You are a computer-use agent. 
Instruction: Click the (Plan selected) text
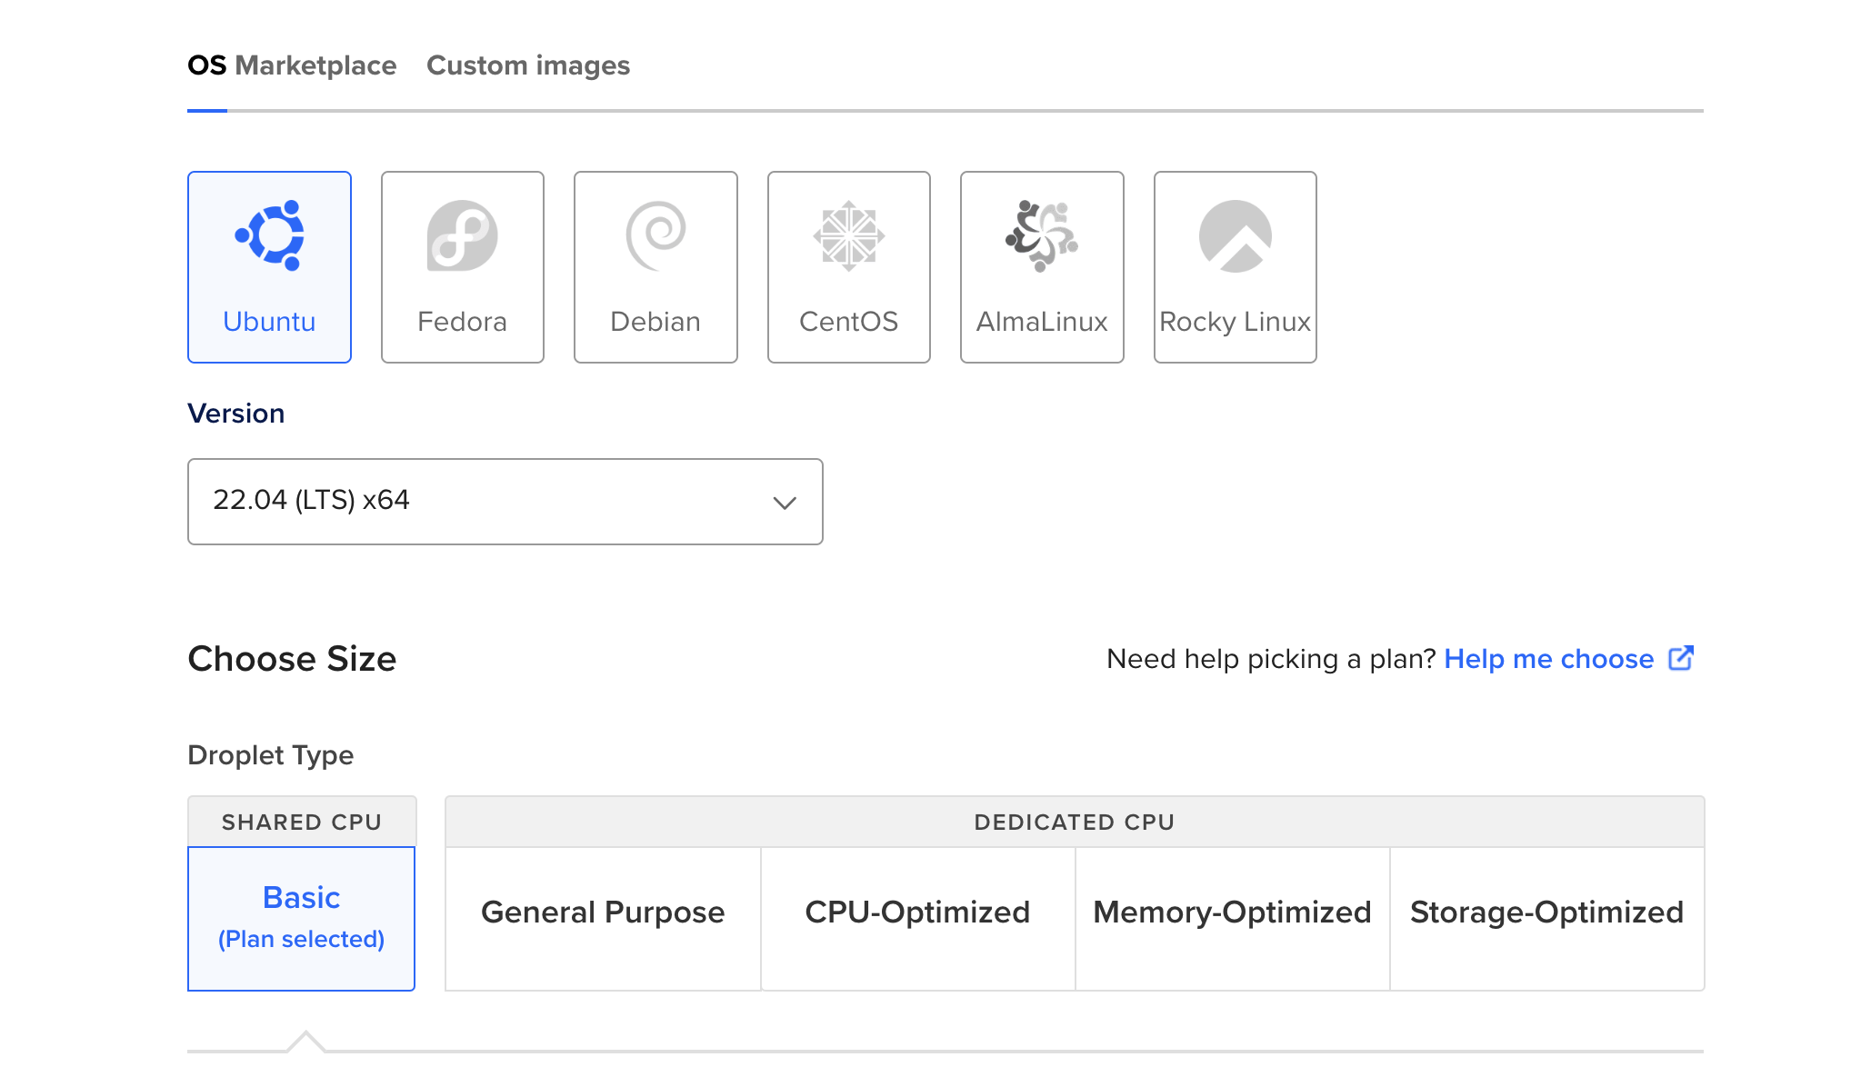[302, 939]
